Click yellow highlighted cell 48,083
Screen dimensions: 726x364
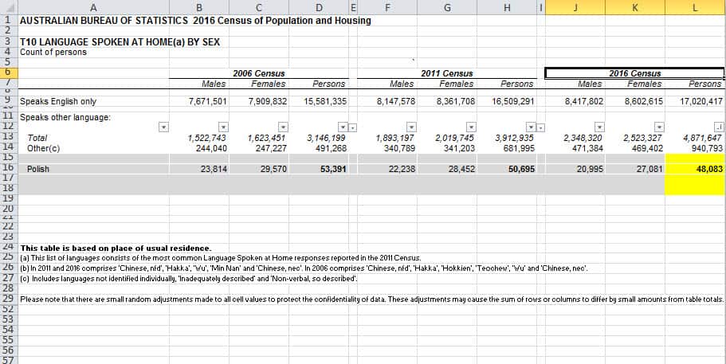696,169
